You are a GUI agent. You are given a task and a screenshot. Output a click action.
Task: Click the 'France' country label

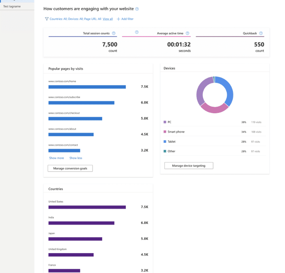click(x=52, y=265)
